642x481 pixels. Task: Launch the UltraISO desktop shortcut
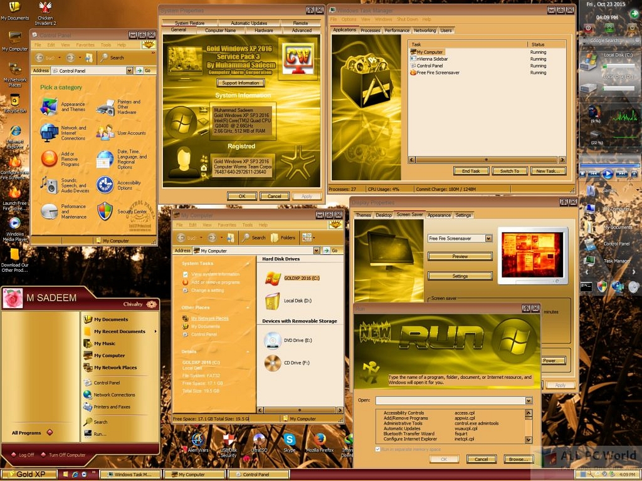click(259, 443)
